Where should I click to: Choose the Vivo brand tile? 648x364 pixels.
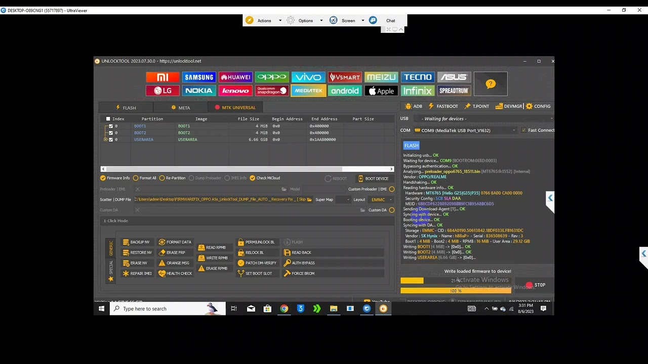coord(308,77)
